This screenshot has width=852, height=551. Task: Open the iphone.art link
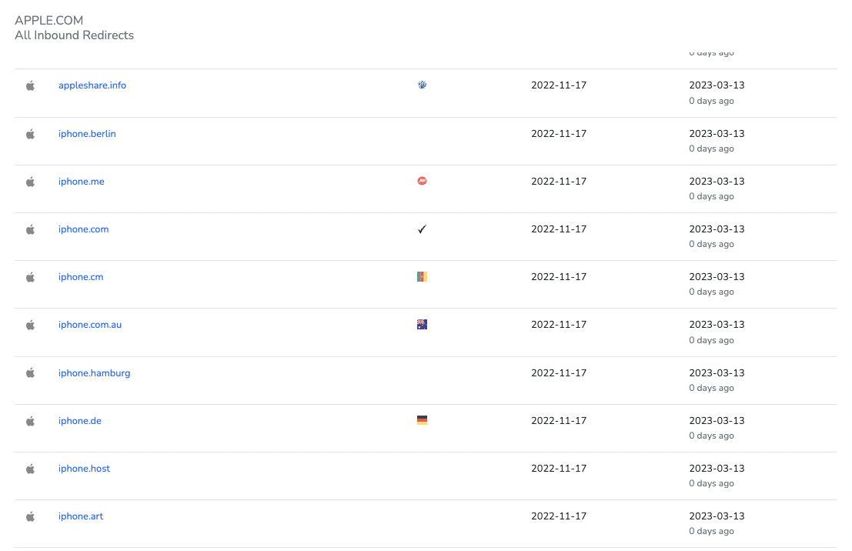click(x=81, y=516)
